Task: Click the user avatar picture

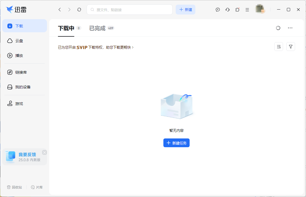Action: tap(260, 9)
